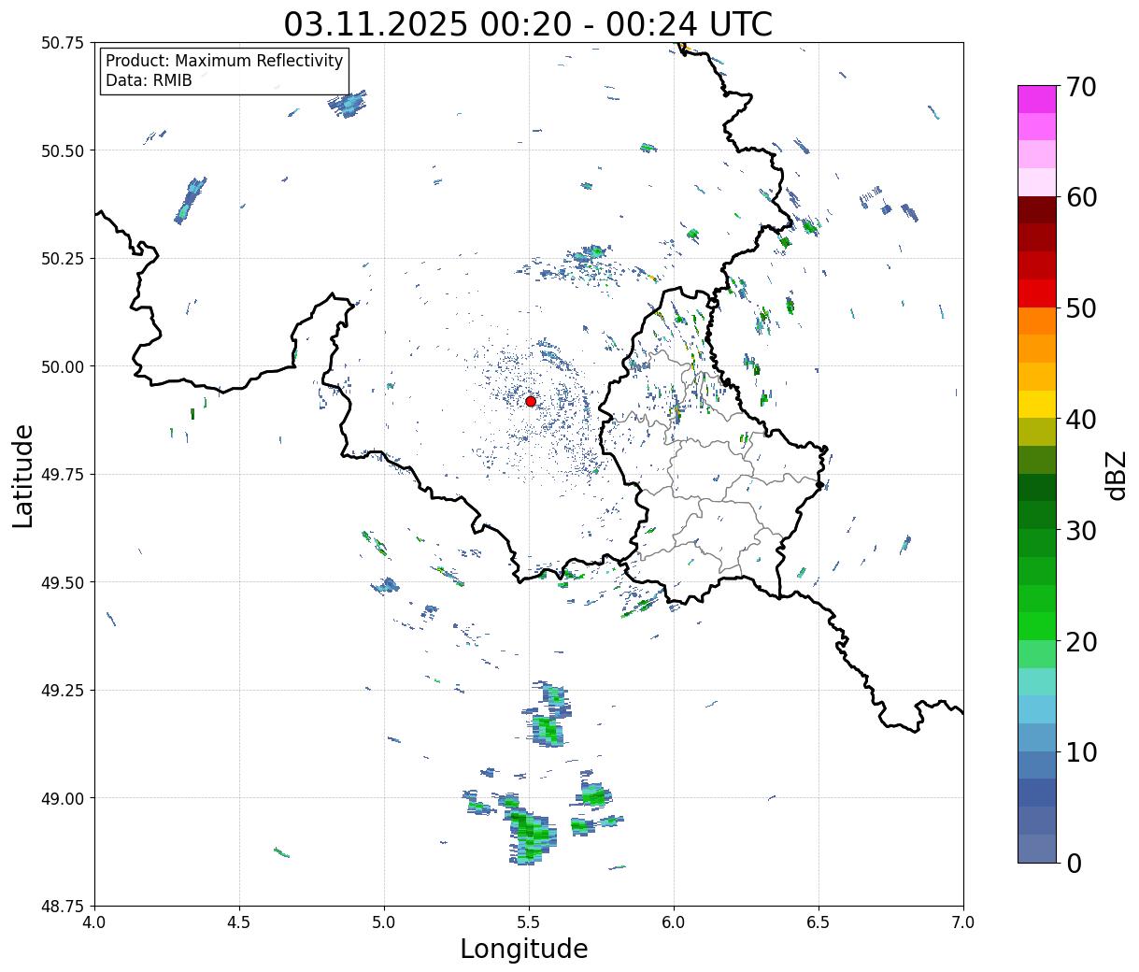
Task: Click the latitude tick label 48.75
Action: coord(62,907)
